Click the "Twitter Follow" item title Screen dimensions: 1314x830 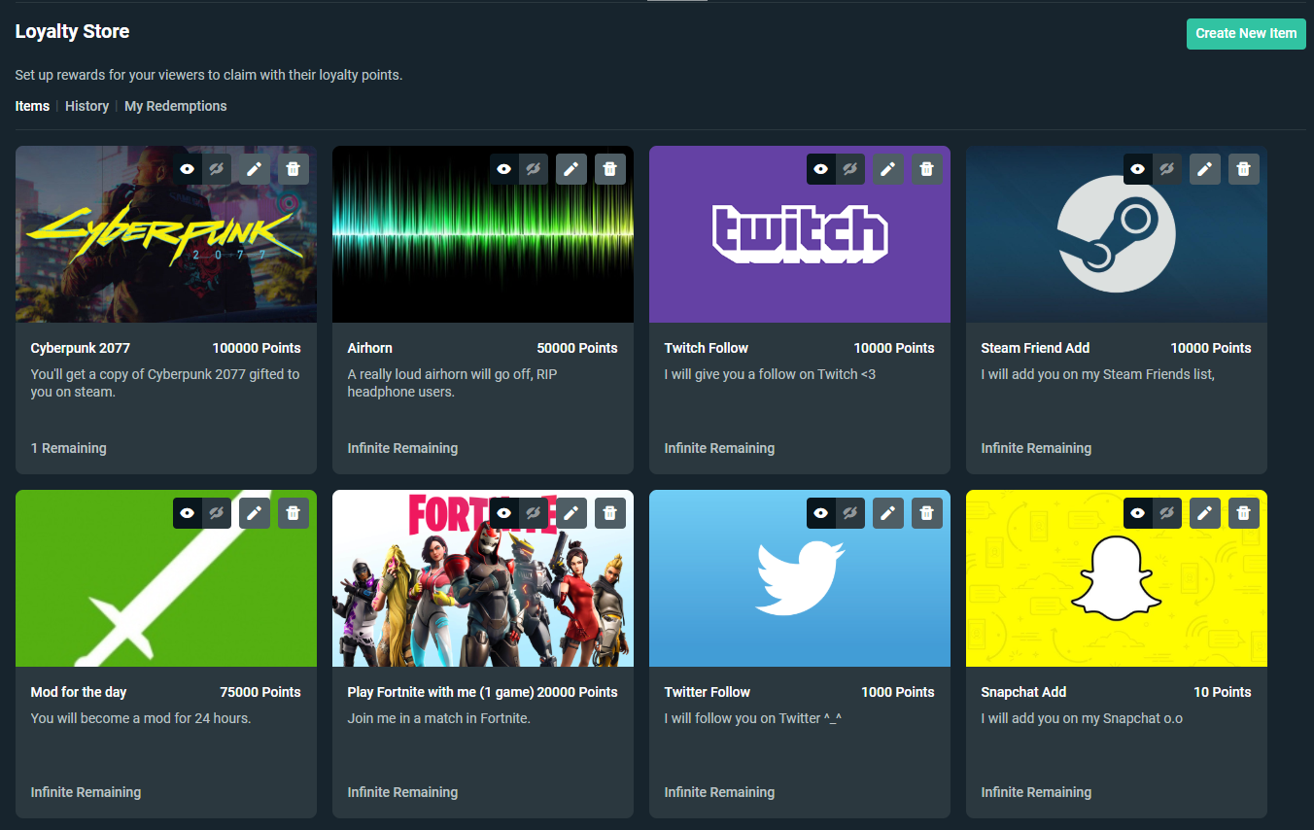708,692
